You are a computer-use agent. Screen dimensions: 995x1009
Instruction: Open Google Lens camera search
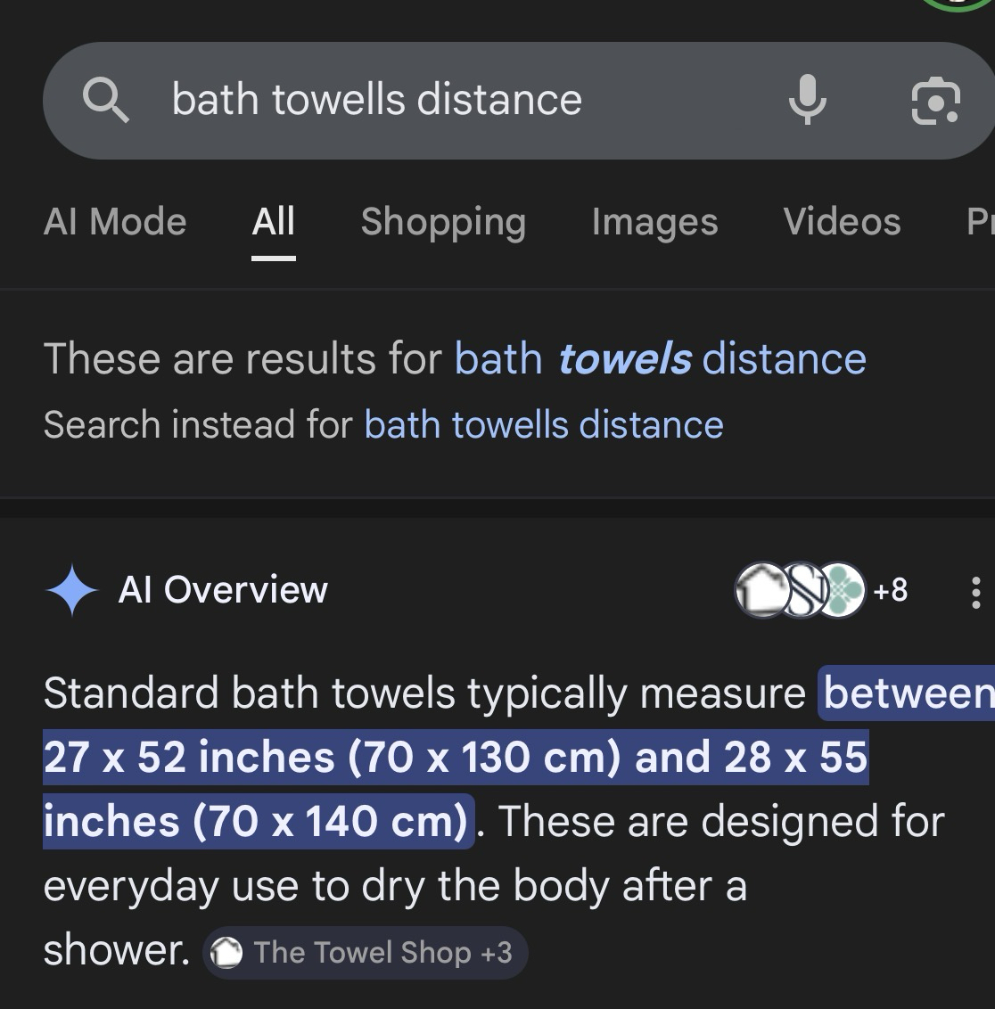tap(935, 100)
